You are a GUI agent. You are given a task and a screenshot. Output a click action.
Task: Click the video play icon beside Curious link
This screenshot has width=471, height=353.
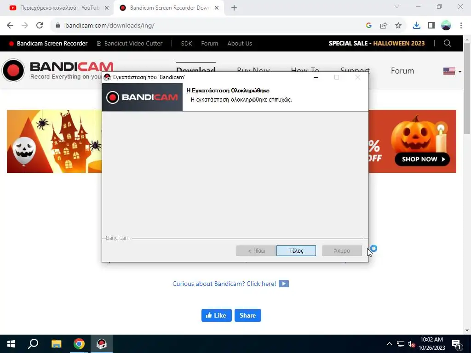point(284,284)
